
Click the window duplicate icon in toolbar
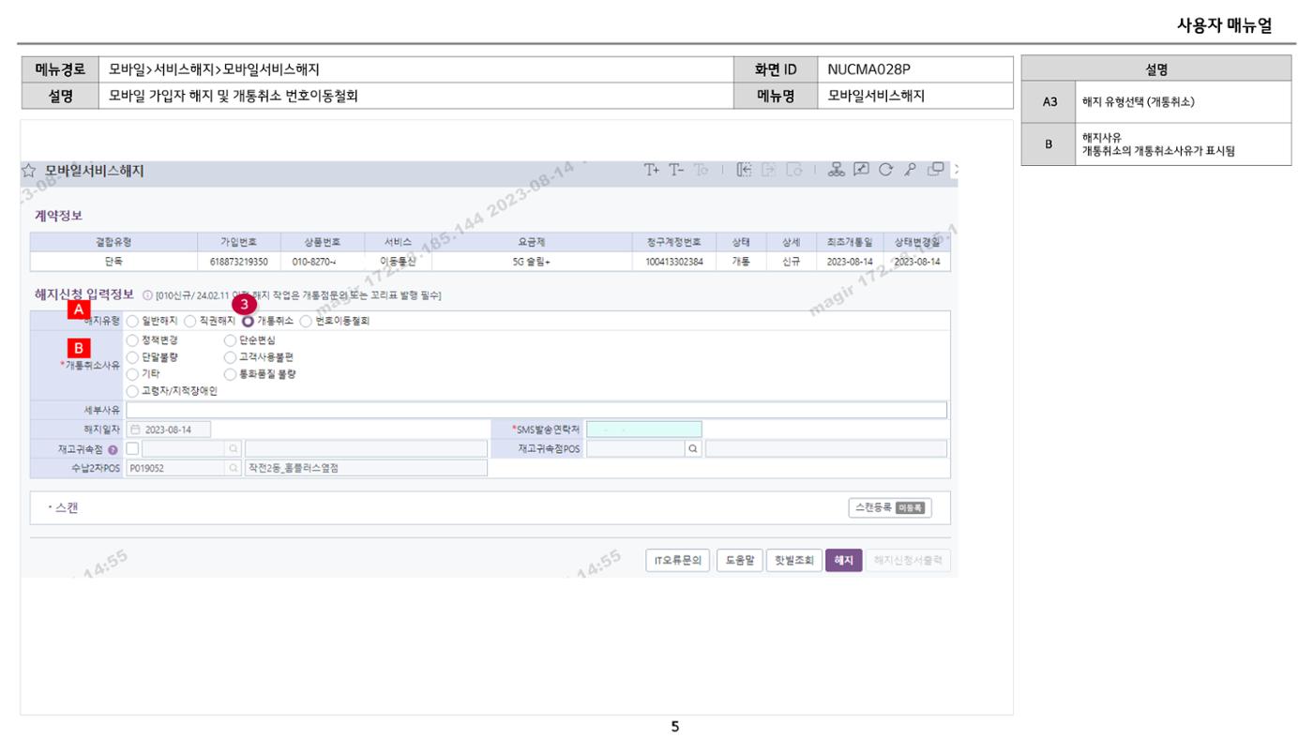(935, 170)
